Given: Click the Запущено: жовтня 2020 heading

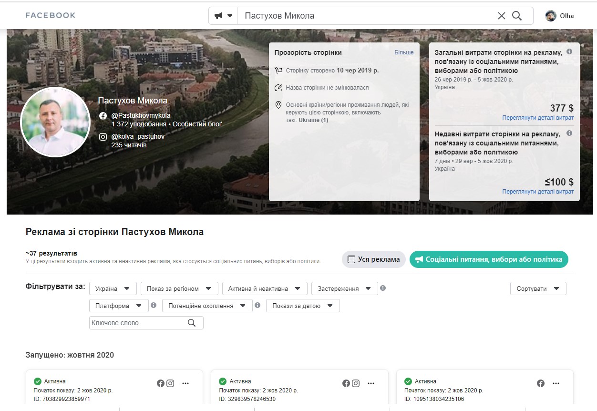Looking at the screenshot, I should point(70,355).
